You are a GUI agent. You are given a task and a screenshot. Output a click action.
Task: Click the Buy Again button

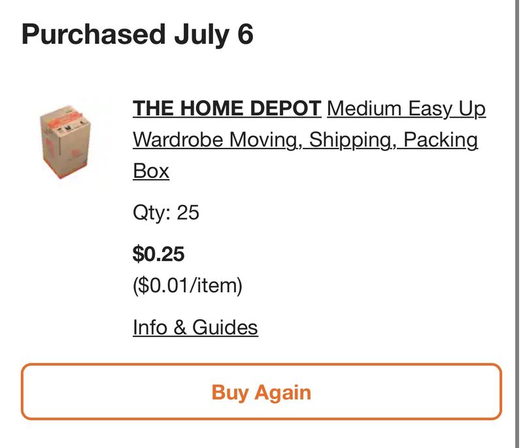tap(261, 391)
